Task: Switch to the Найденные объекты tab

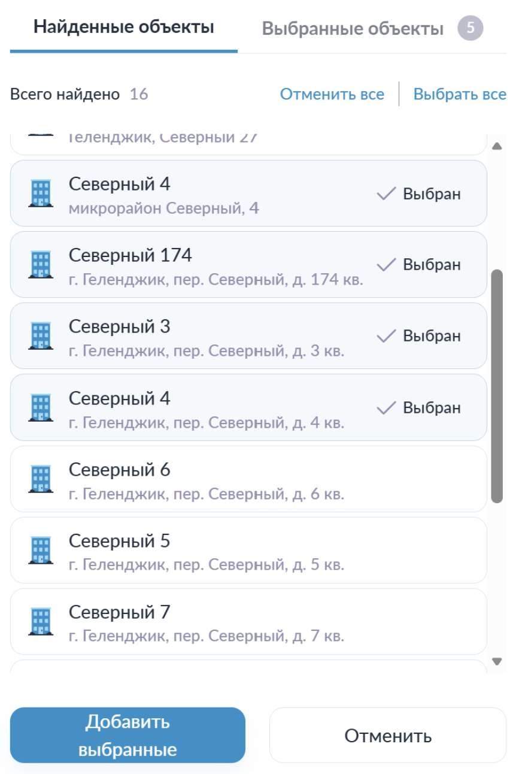Action: coord(123,27)
